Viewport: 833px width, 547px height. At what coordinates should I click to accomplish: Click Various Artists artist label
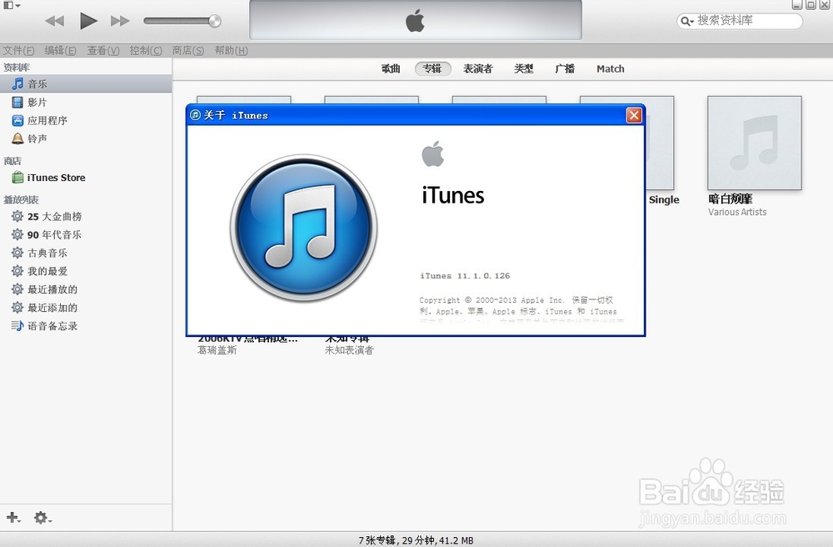tap(737, 212)
